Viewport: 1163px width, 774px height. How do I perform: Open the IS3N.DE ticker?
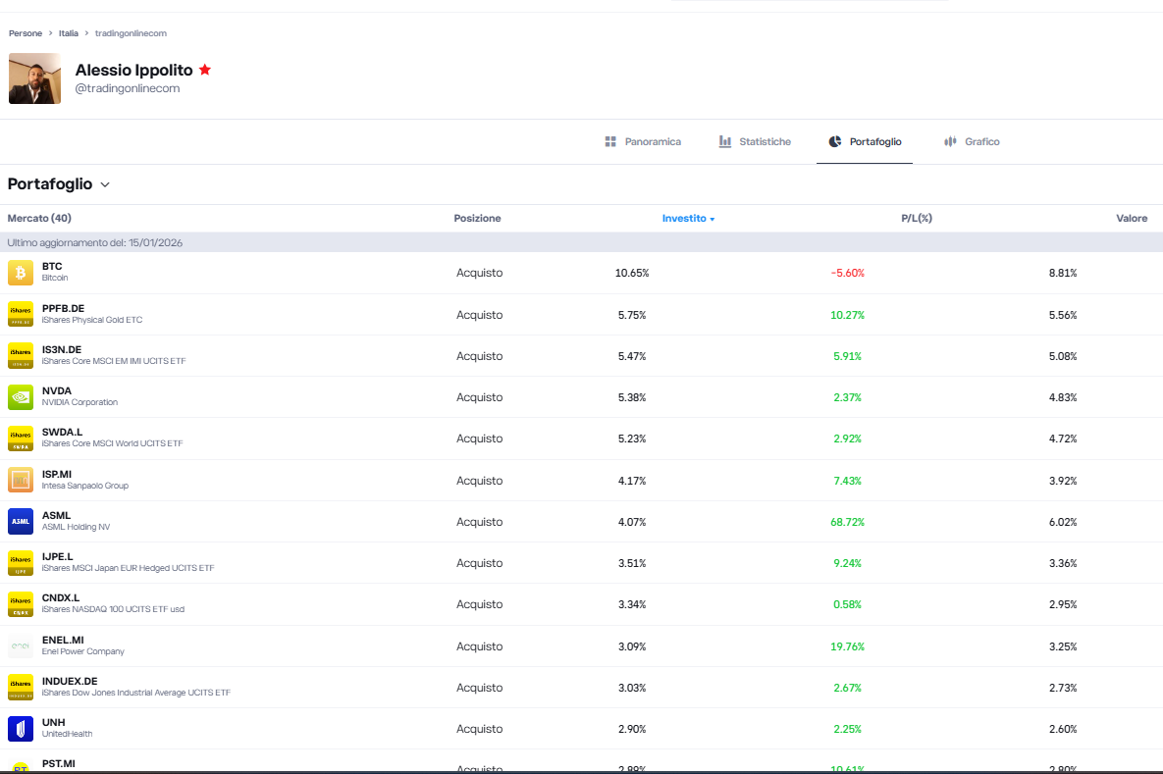pyautogui.click(x=62, y=350)
